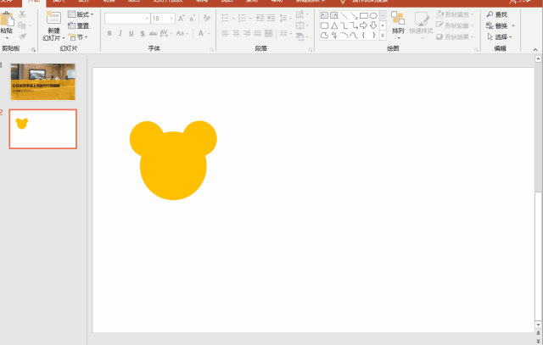The height and width of the screenshot is (345, 543).
Task: Increase font size with the larger A icon
Action: 181,18
